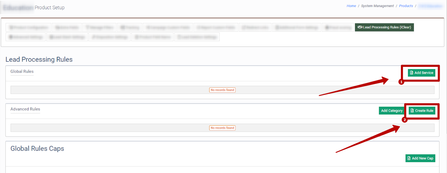Screen dimensions: 447x173
Task: Click the document icon on Add New Cap
Action: pyautogui.click(x=409, y=158)
